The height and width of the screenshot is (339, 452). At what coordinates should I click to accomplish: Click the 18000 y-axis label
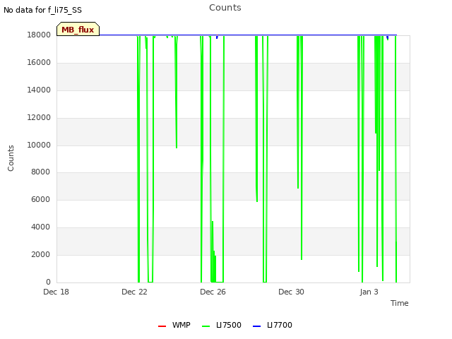(39, 35)
